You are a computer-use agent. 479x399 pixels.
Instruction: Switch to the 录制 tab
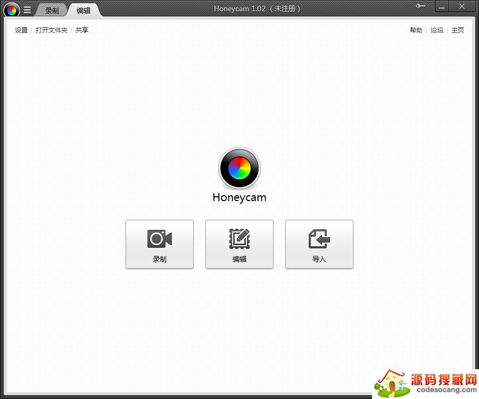tap(52, 11)
